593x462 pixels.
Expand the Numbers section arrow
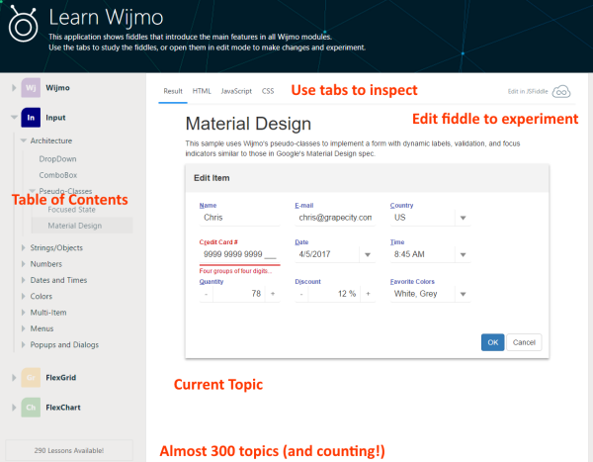pos(23,264)
